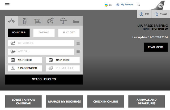
Task: Choose Multi City trip type
Action: [x=69, y=33]
